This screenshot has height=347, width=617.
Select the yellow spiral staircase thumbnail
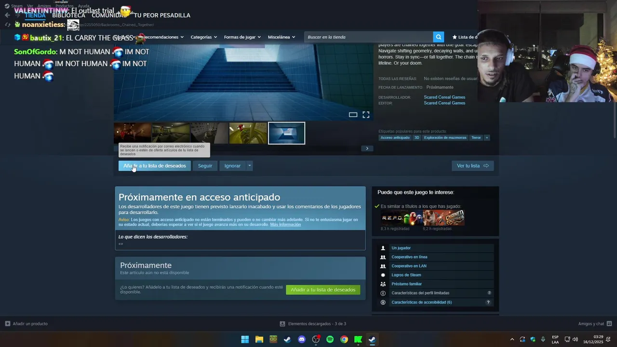pos(248,133)
